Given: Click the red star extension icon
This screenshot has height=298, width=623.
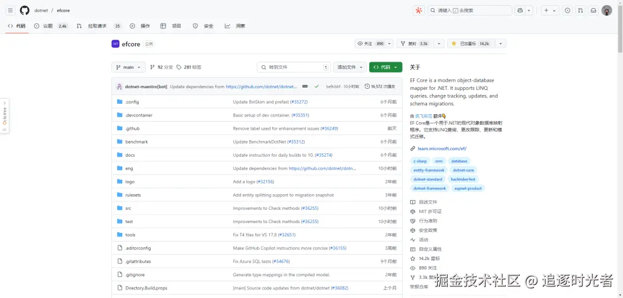Looking at the screenshot, I should 418,10.
